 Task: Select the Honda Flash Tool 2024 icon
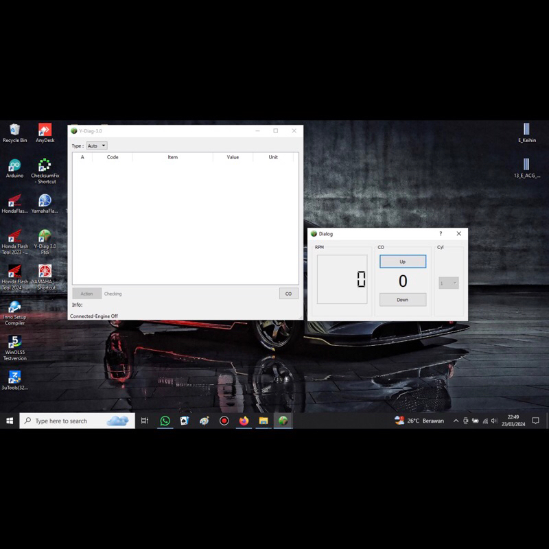click(14, 278)
